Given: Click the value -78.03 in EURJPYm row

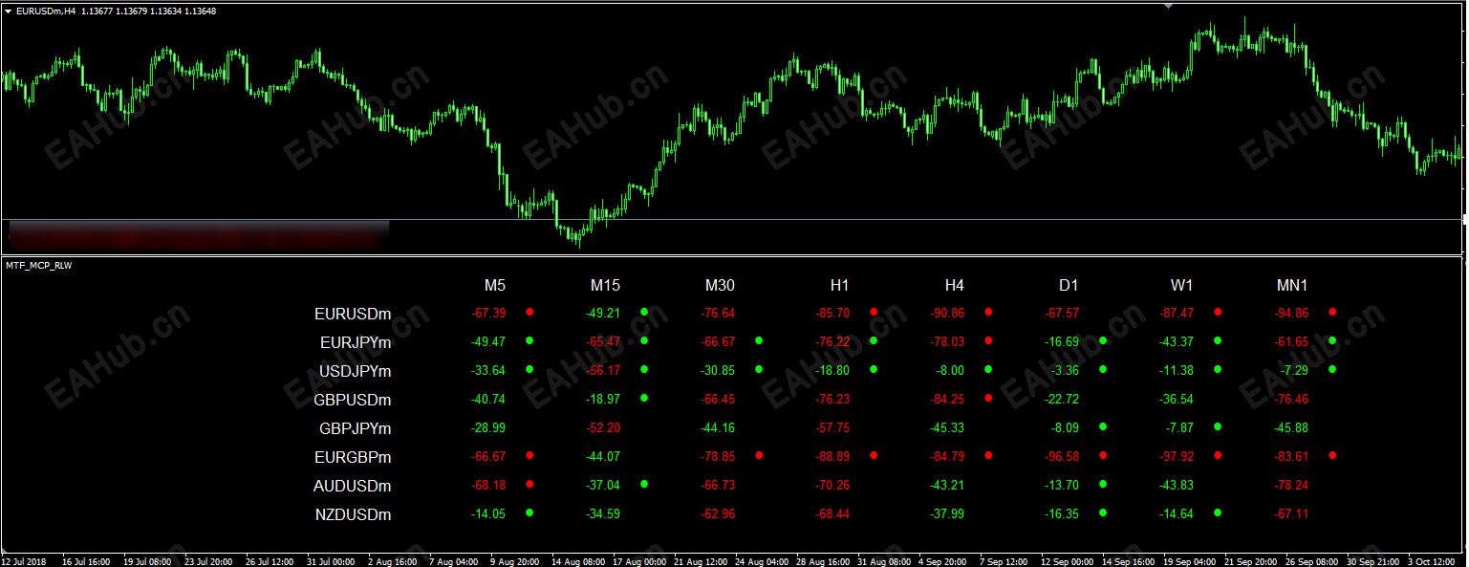Looking at the screenshot, I should click(x=947, y=341).
